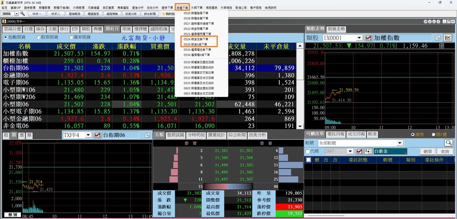Screen dimensions: 457x219
Task: Click the third round icon in 快手一 header
Action: [435, 21]
